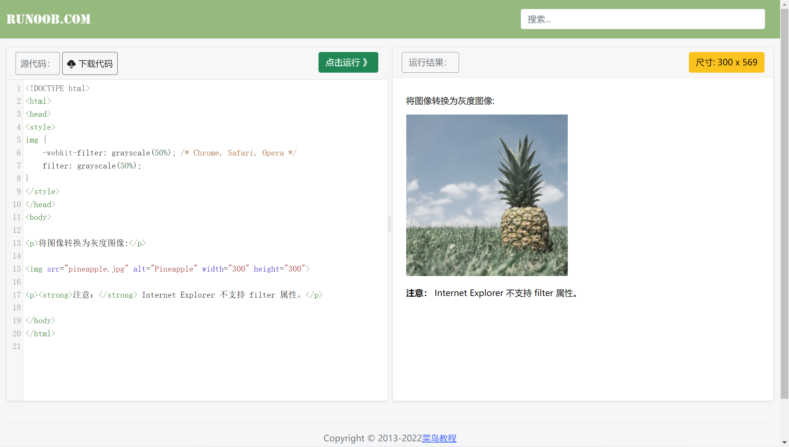Click alt="Pineapple" attribute in code
789x447 pixels.
click(x=165, y=269)
